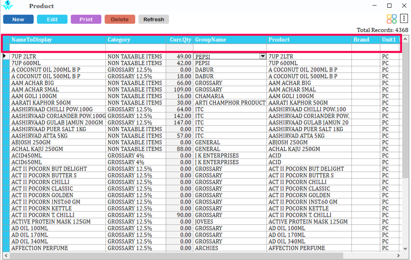Click the vertical scrollbar thumb

[405, 111]
